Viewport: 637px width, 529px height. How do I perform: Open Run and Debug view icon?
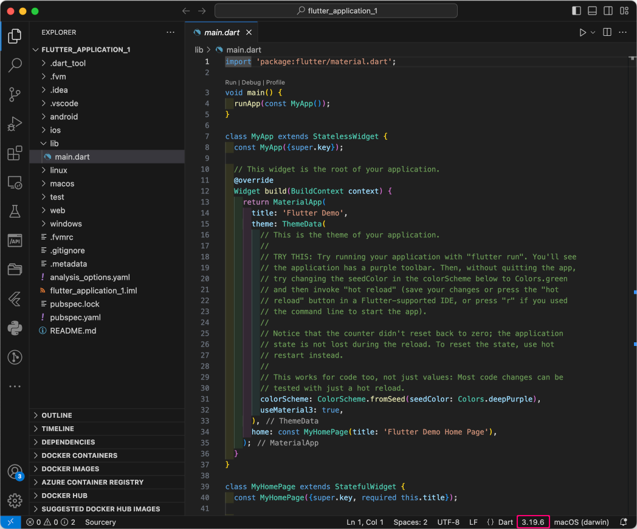coord(15,123)
